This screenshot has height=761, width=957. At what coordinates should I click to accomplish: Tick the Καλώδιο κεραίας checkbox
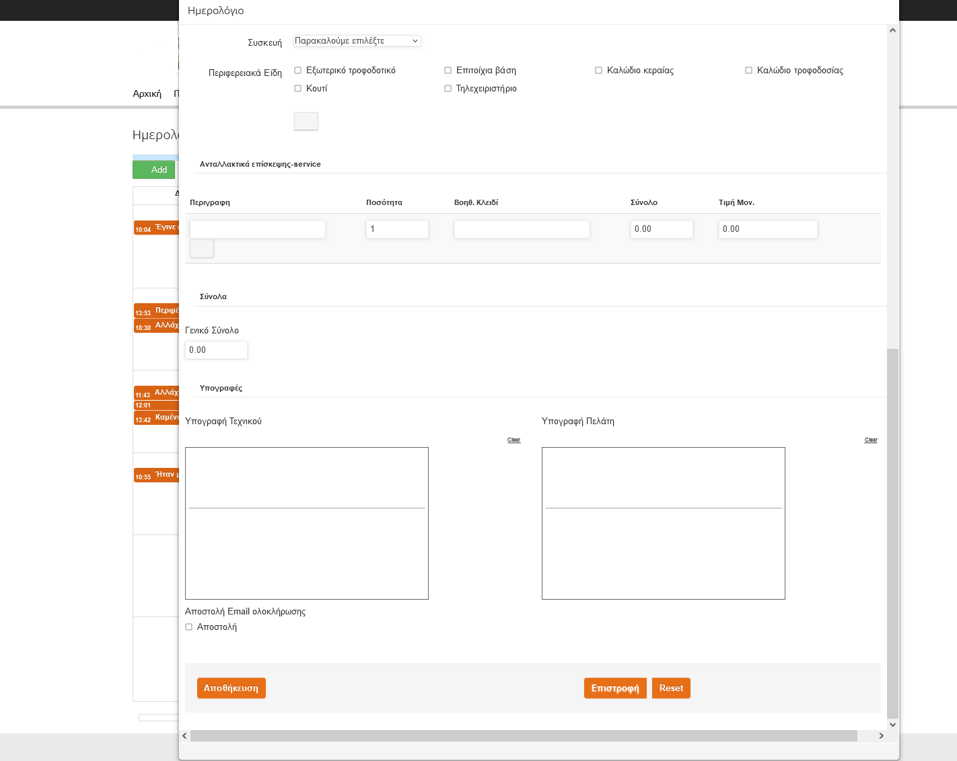[x=599, y=71]
